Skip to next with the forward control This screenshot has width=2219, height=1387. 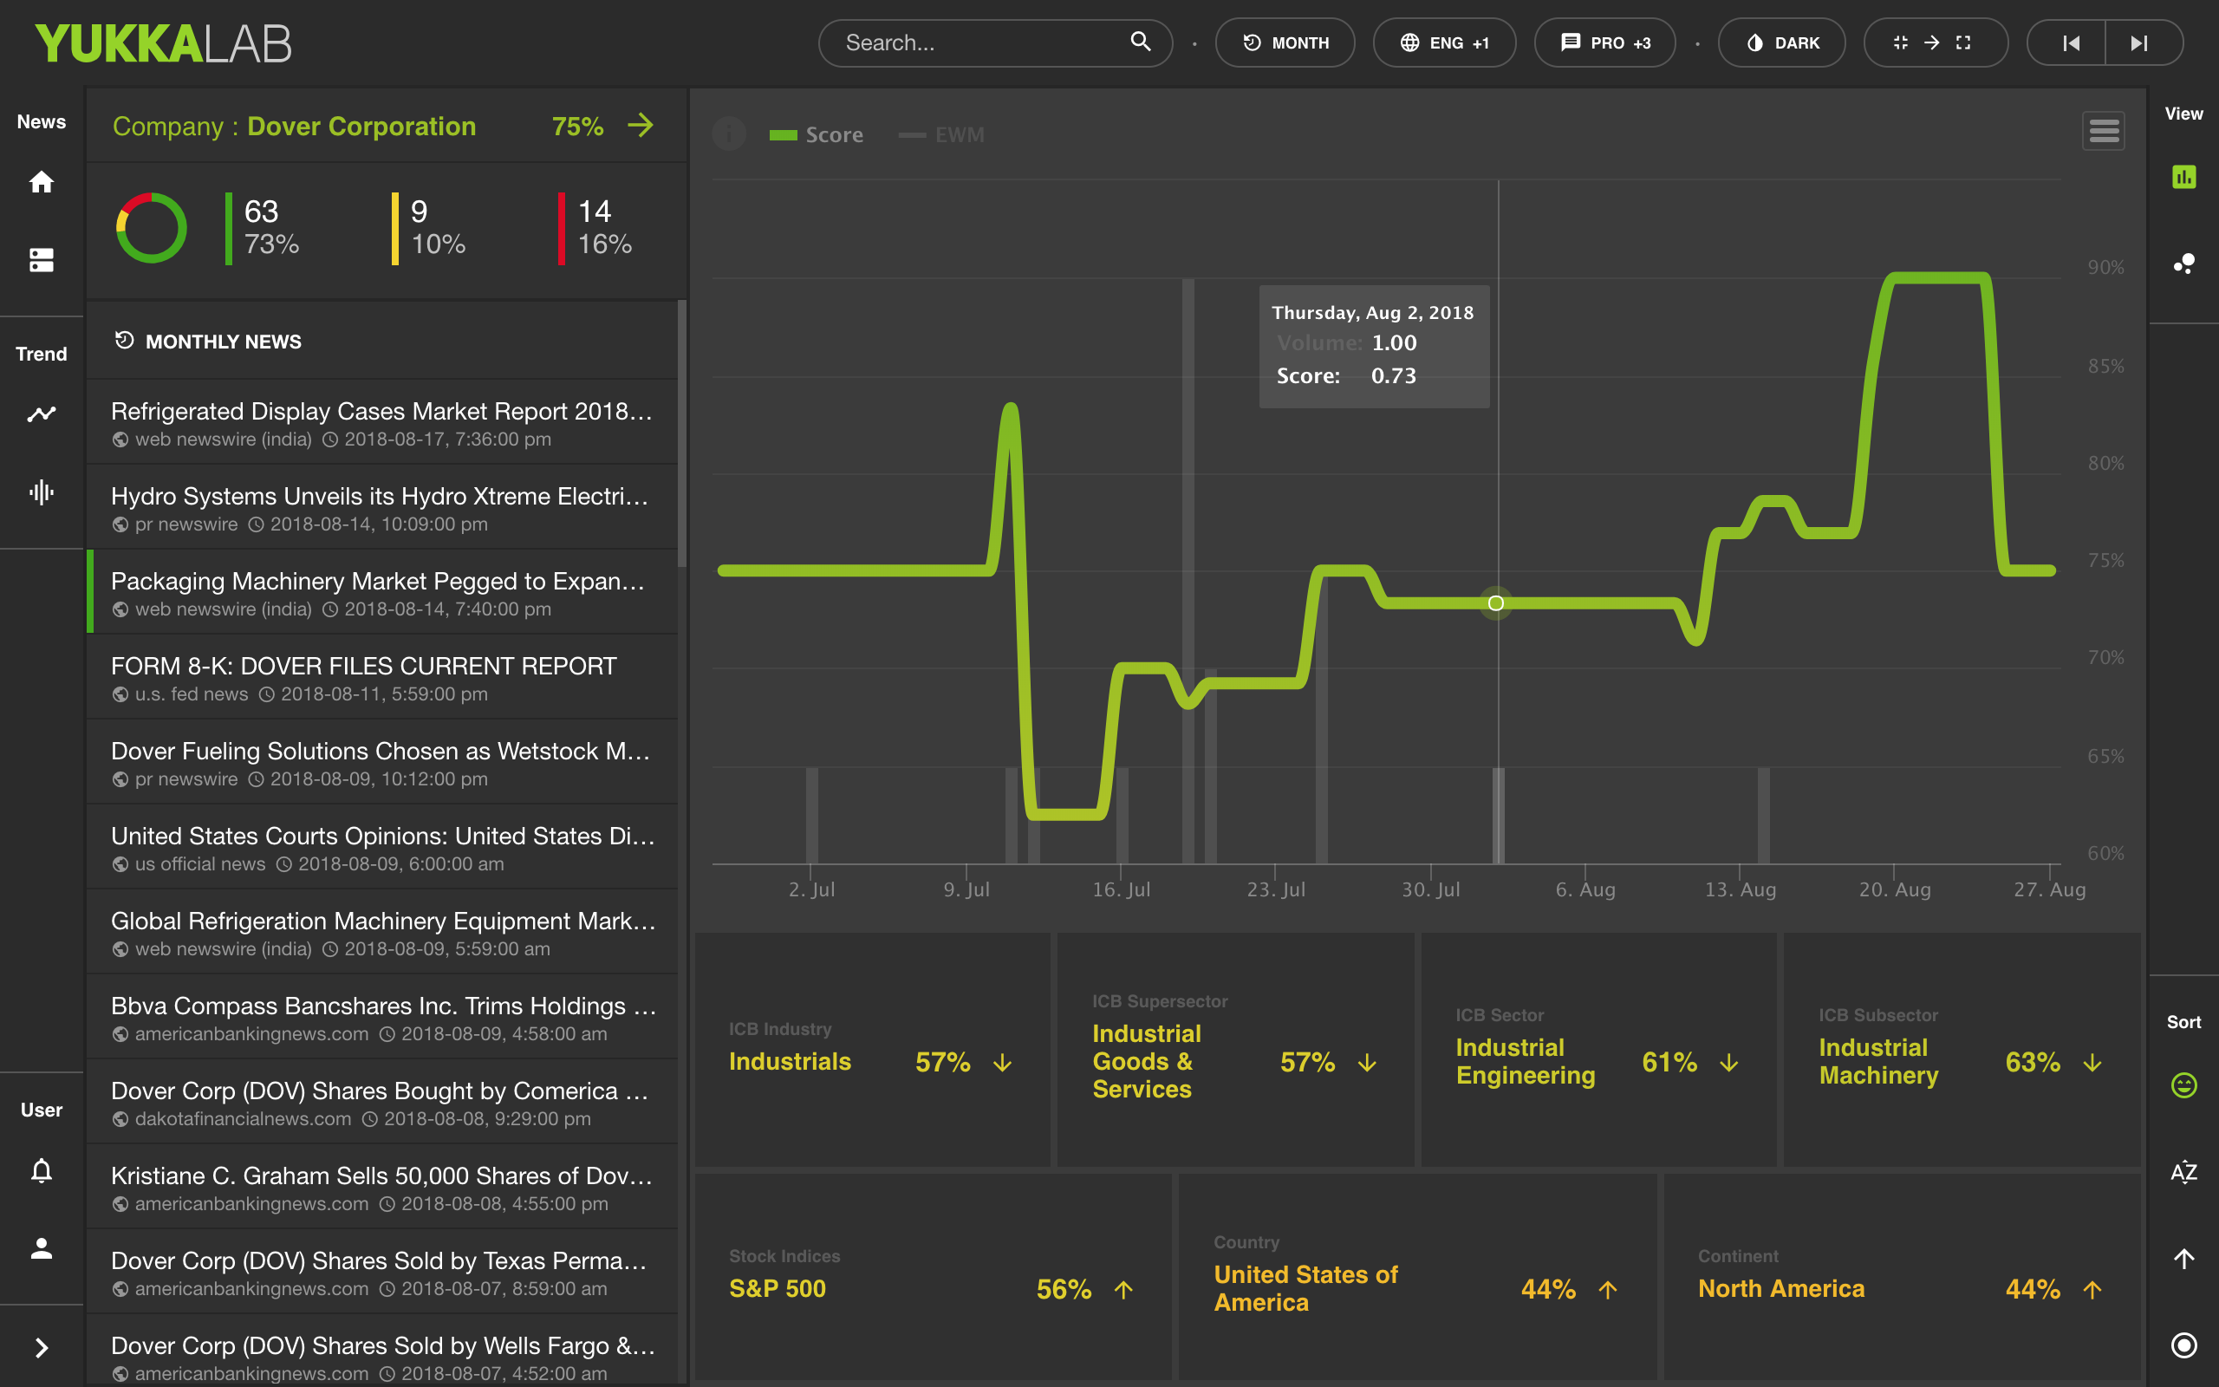[x=2140, y=43]
